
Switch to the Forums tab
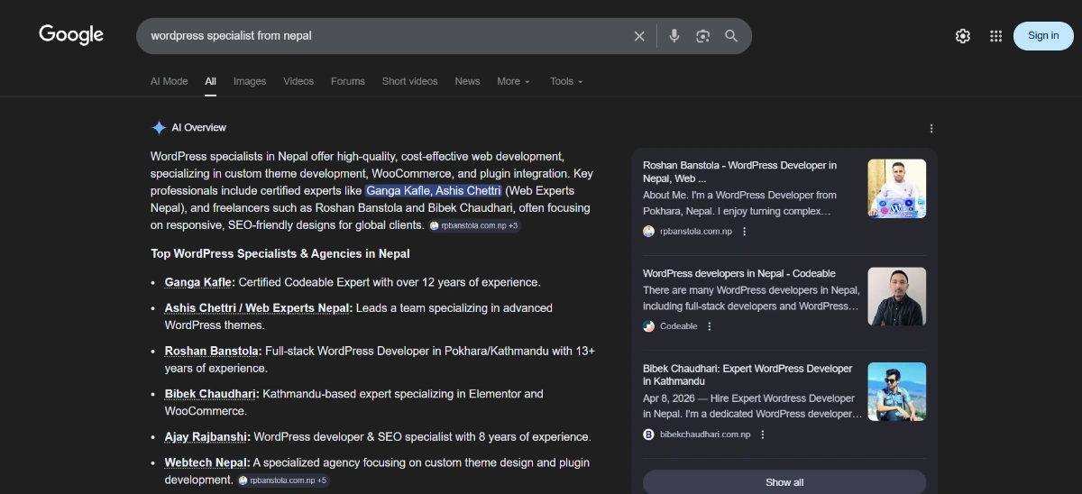coord(348,81)
